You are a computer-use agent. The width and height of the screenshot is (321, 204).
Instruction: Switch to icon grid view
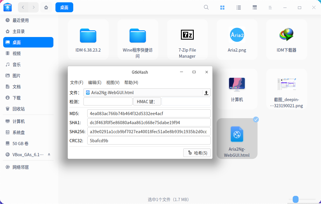[x=222, y=7]
